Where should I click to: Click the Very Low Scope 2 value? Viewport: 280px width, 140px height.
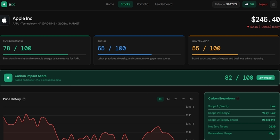point(269,113)
